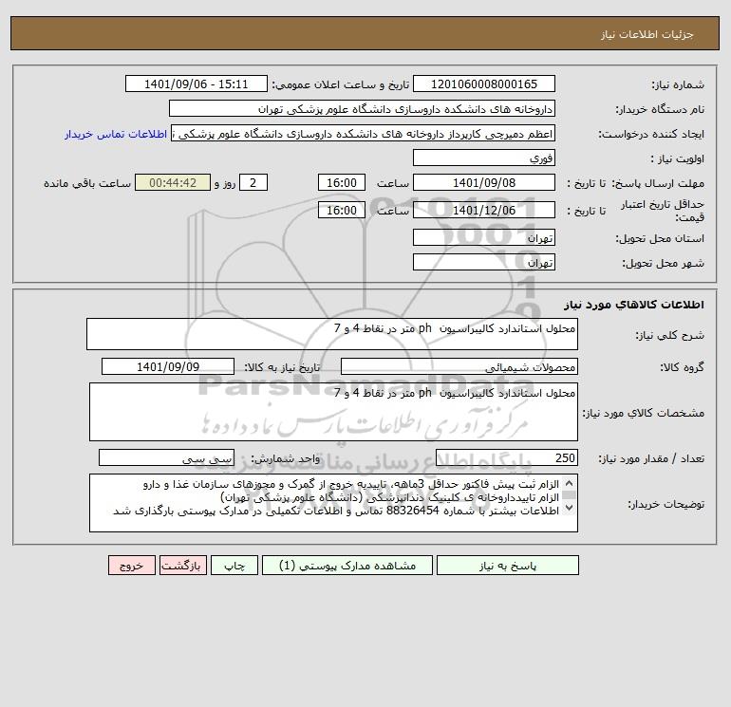
Task: Click buyer notes text area
Action: coord(333,503)
